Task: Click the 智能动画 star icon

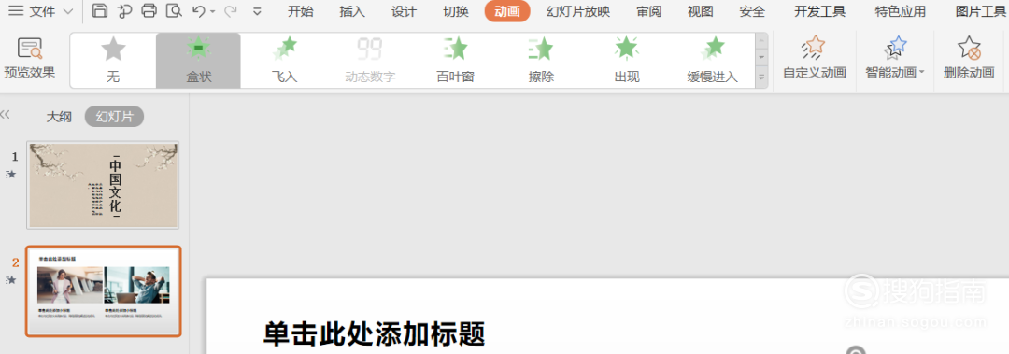Action: (896, 48)
